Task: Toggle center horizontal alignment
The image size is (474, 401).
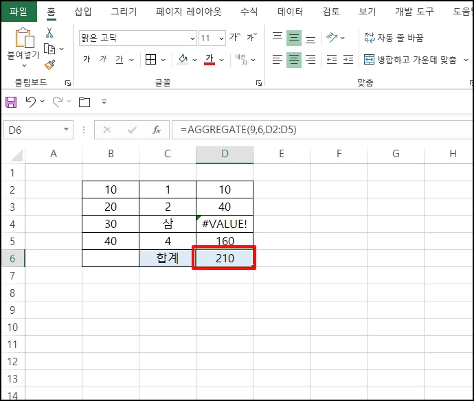Action: pos(294,60)
